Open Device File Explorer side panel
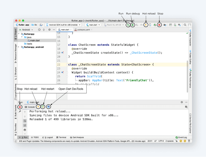206x157 pixels. 190,124
